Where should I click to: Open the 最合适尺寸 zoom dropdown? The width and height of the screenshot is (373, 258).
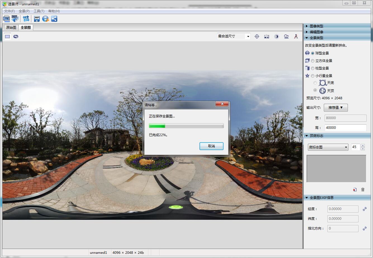(234, 36)
